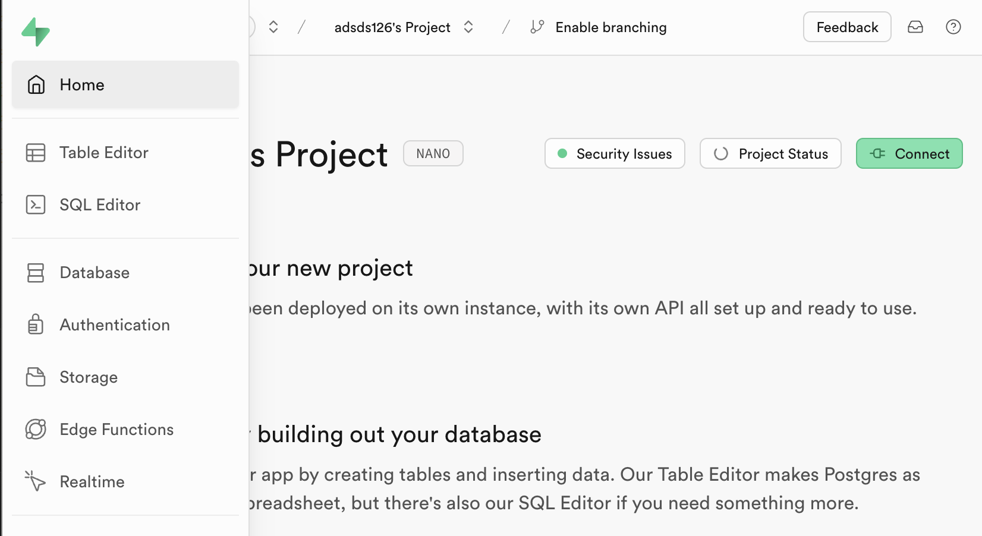982x536 pixels.
Task: Click the Realtime cursor icon
Action: tap(35, 481)
